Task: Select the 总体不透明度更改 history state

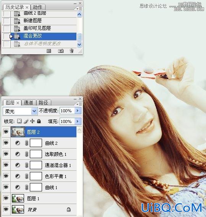Action: [x=43, y=44]
